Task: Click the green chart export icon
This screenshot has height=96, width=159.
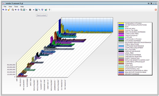Action: [46, 10]
